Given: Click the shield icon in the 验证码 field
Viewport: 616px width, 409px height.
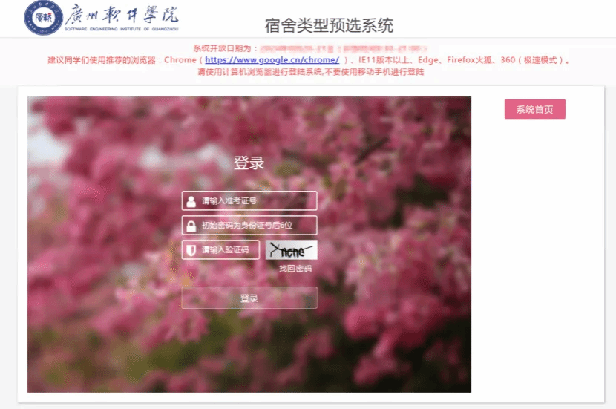Looking at the screenshot, I should [191, 250].
